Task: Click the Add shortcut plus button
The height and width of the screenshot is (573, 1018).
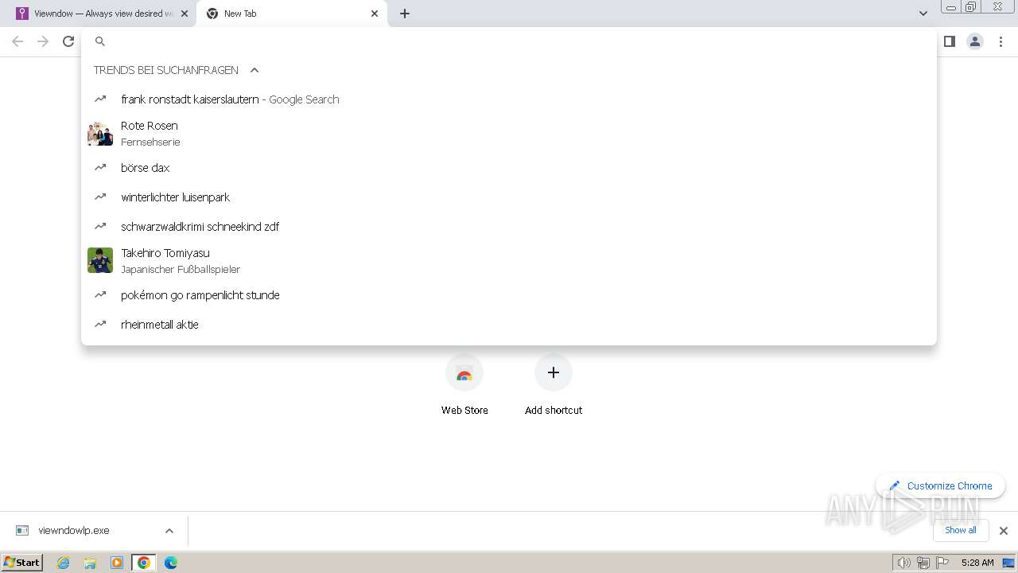Action: tap(554, 372)
